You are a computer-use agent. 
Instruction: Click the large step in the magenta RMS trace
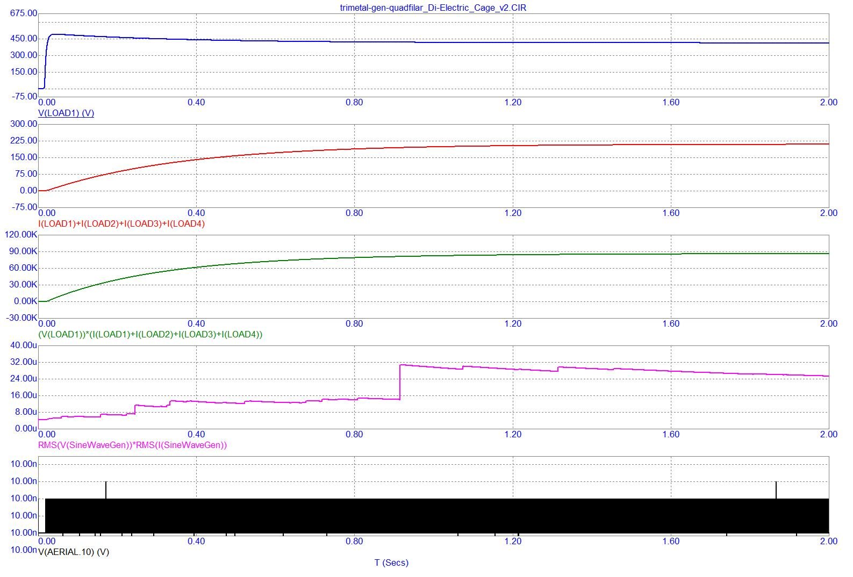point(400,382)
